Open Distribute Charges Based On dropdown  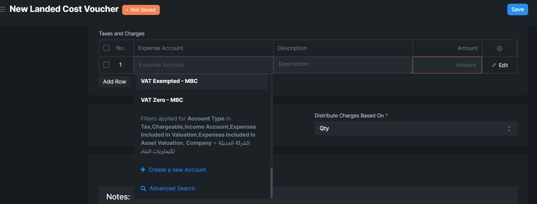pyautogui.click(x=416, y=128)
